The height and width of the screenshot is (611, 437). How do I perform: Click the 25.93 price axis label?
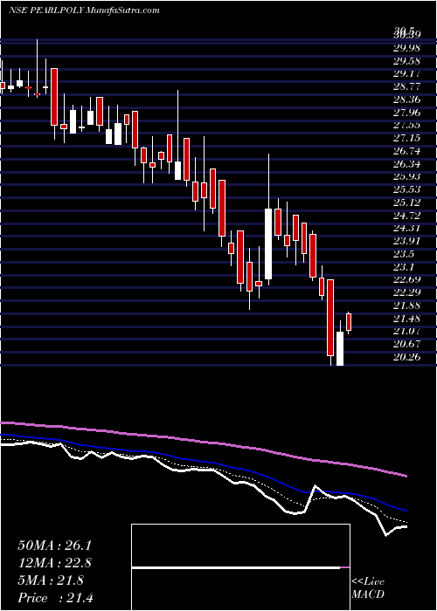point(407,176)
